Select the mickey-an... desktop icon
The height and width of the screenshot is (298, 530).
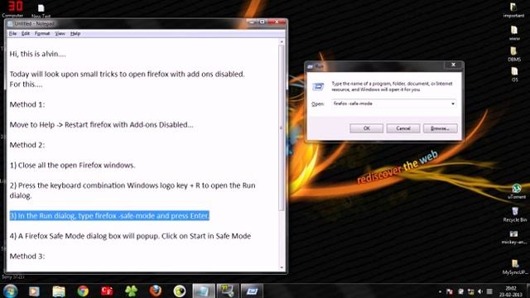(513, 238)
